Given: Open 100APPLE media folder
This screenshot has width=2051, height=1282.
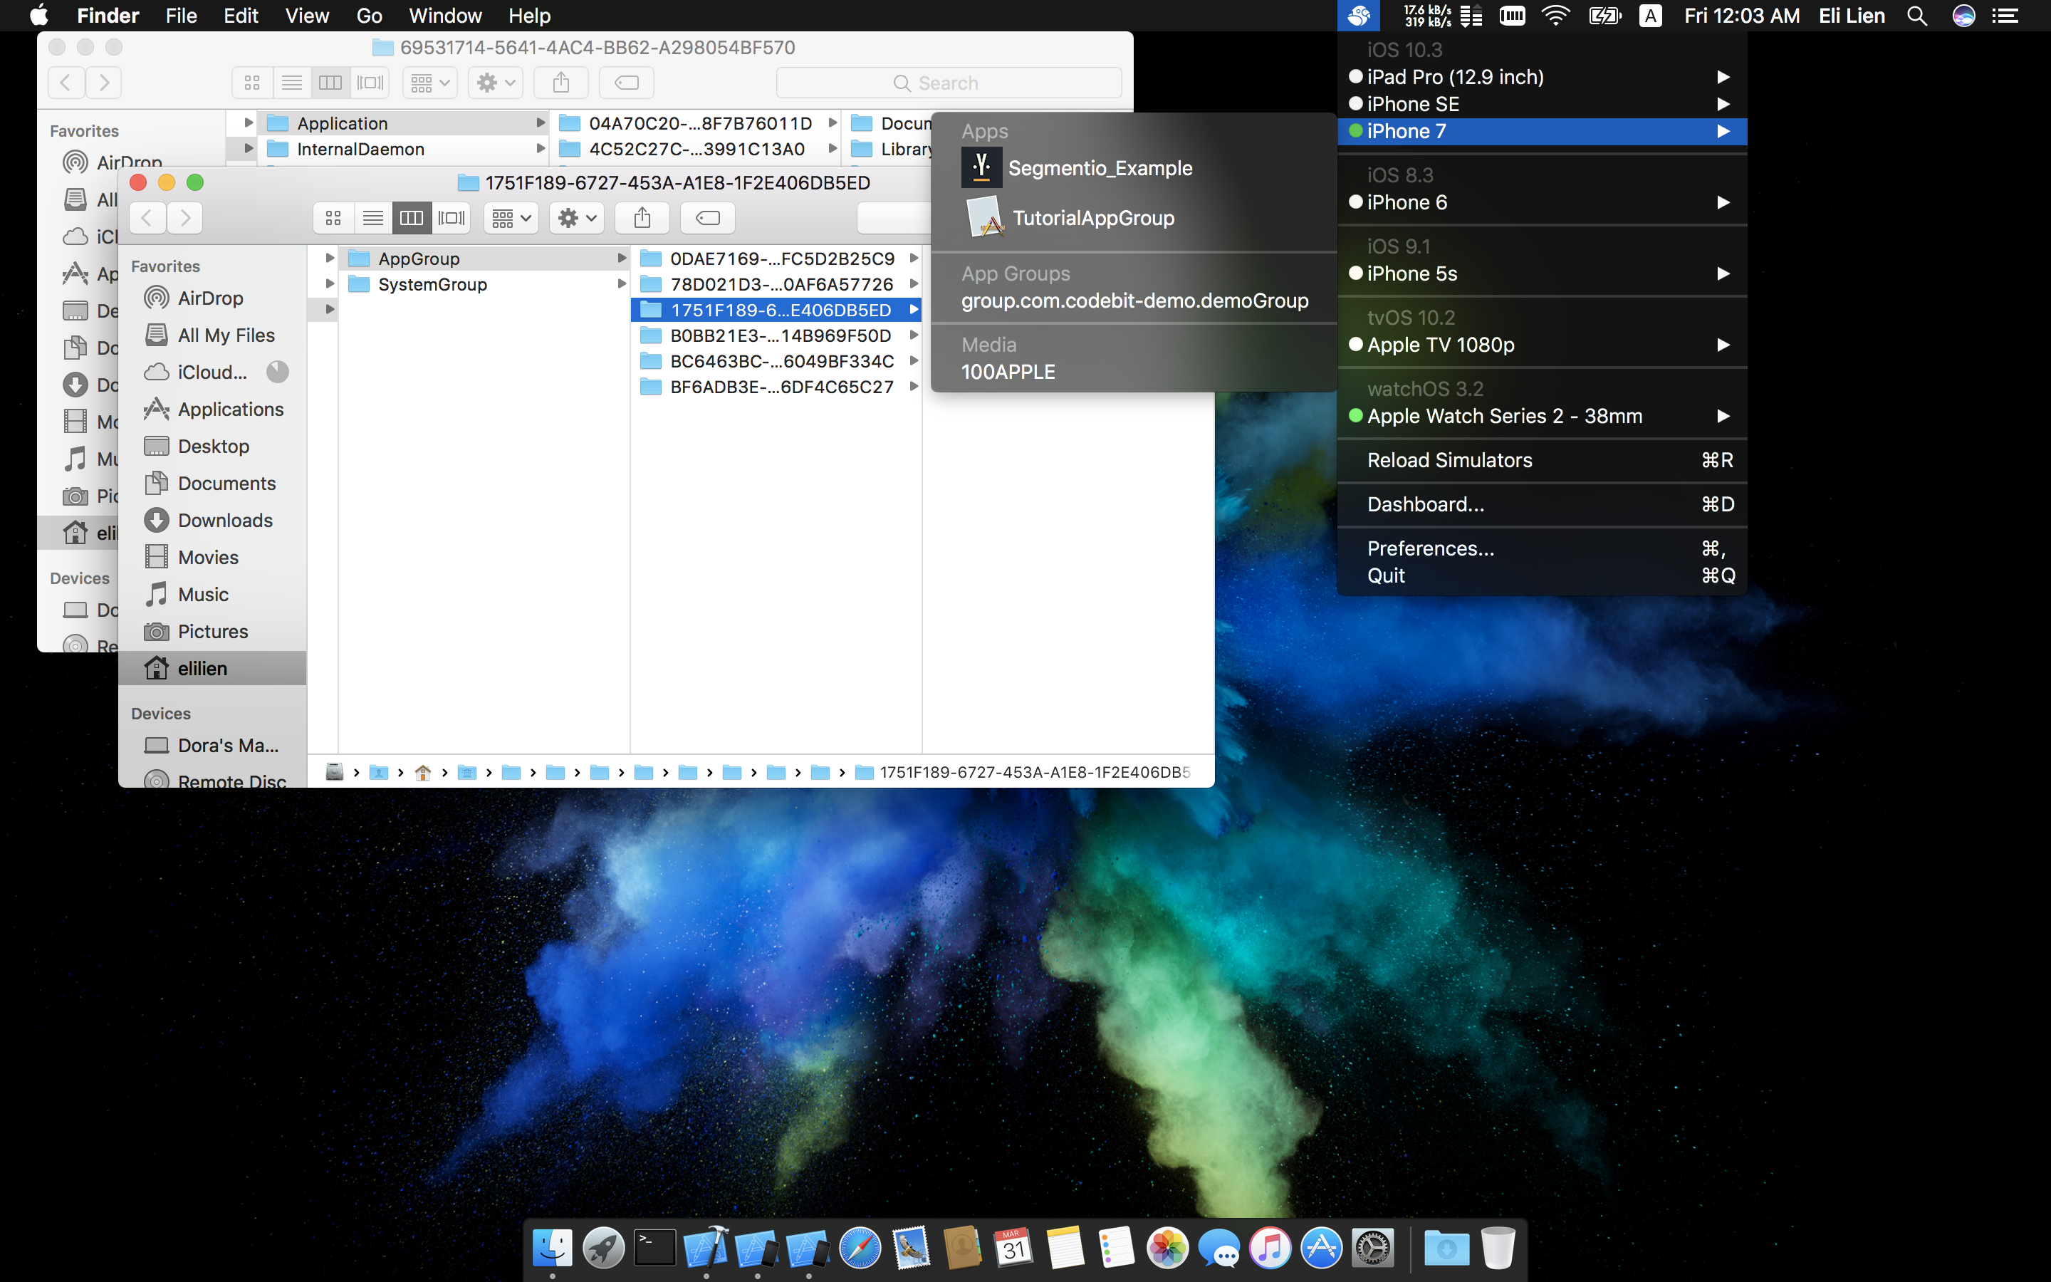Looking at the screenshot, I should click(1134, 372).
